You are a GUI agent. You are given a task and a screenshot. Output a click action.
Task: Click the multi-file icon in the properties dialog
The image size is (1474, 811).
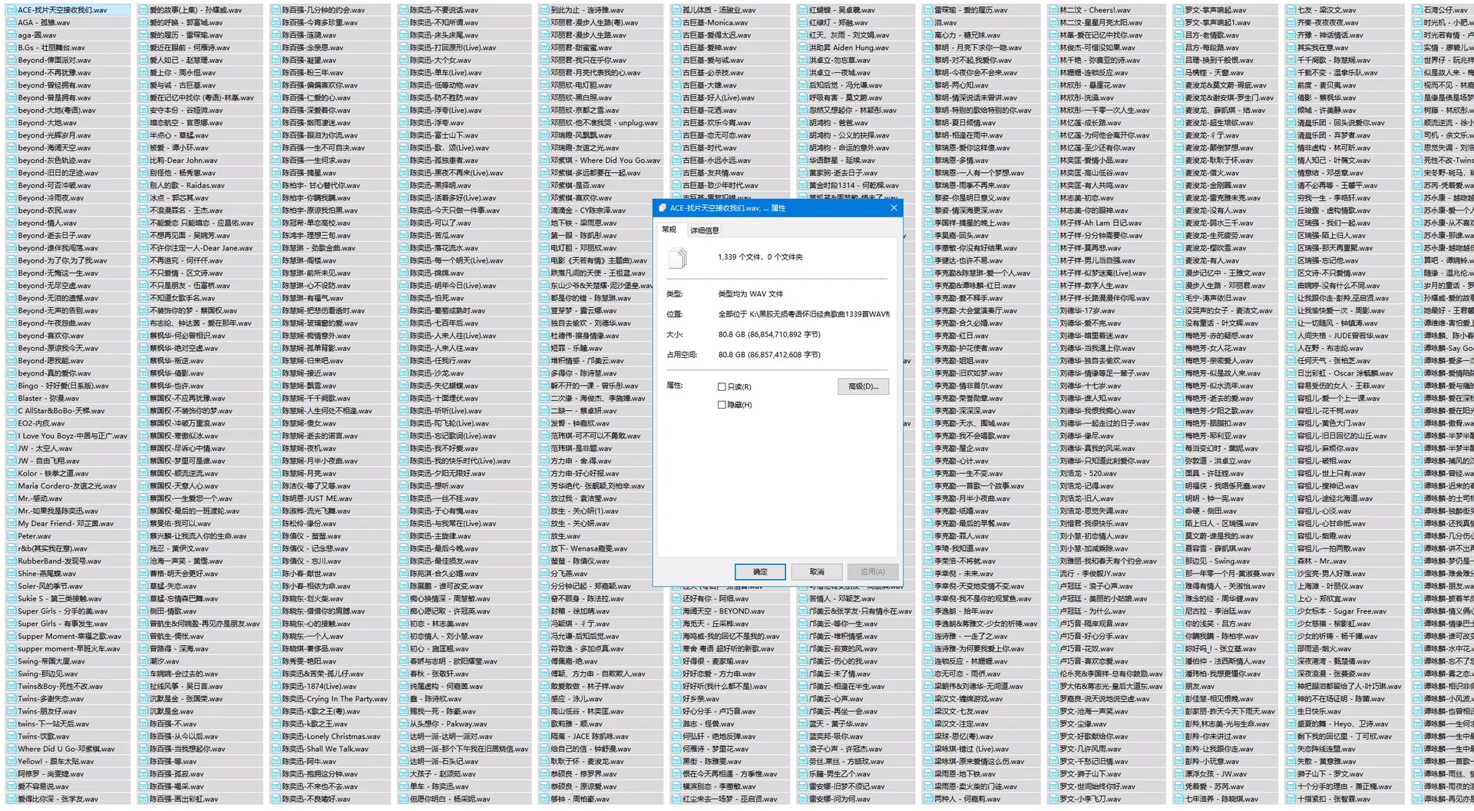pyautogui.click(x=678, y=258)
